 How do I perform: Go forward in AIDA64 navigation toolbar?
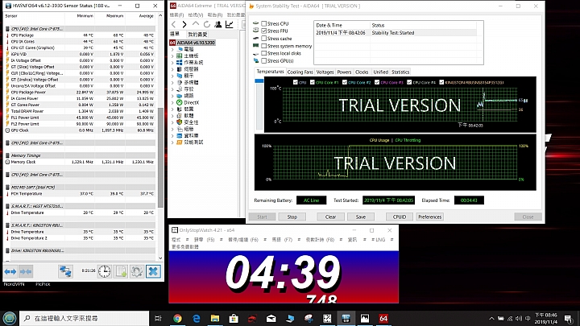184,24
